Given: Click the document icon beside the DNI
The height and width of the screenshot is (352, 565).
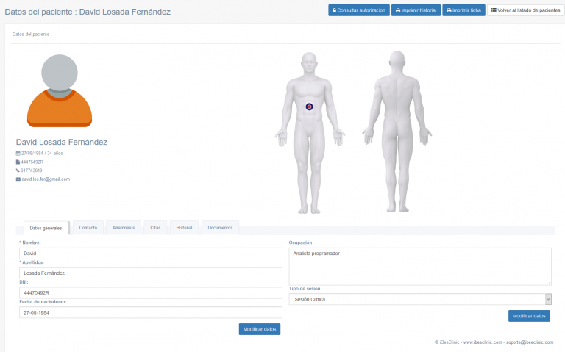Looking at the screenshot, I should pos(18,162).
